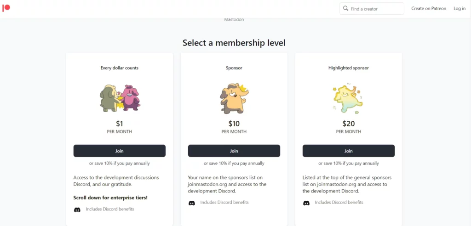The height and width of the screenshot is (226, 471).
Task: Click the Every dollar counts tier title
Action: coord(120,68)
